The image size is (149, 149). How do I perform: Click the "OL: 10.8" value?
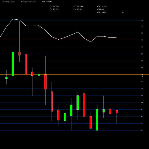(x=102, y=13)
